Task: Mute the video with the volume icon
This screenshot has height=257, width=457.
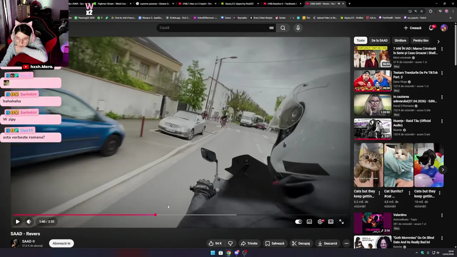Action: 29,222
